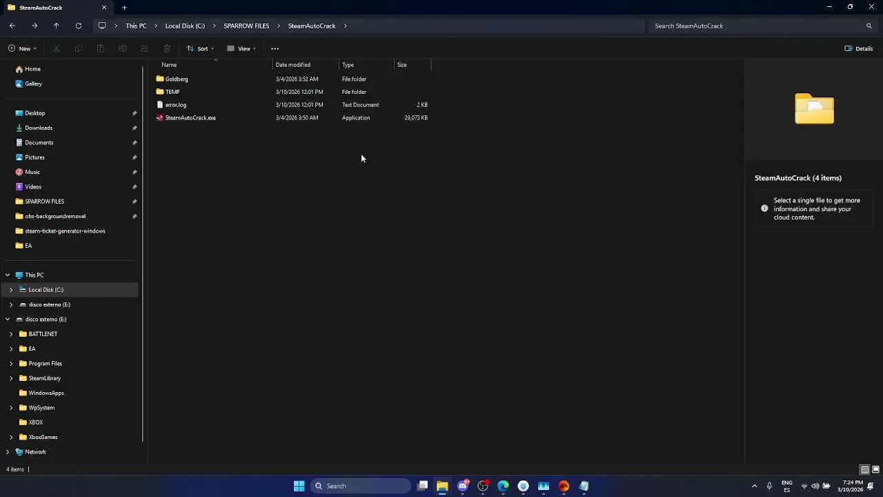Open Music quick access folder
The image size is (883, 497).
click(32, 172)
